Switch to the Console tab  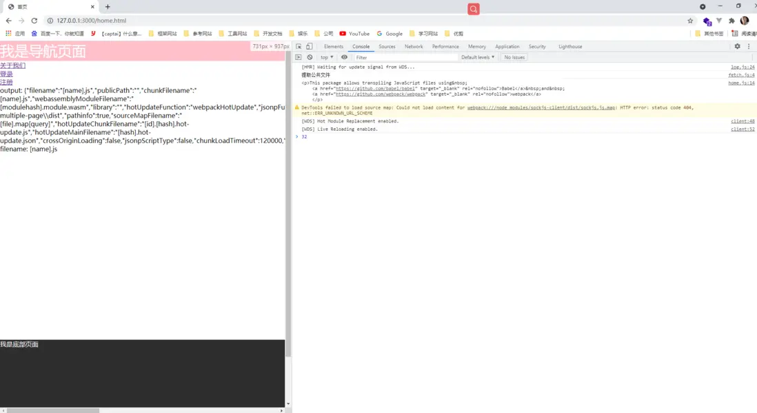(x=361, y=47)
